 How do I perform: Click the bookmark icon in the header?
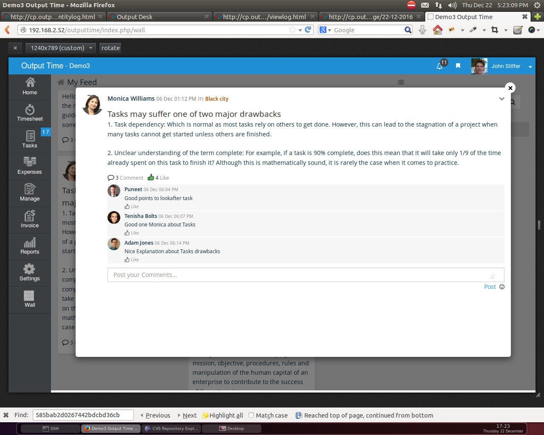(458, 66)
